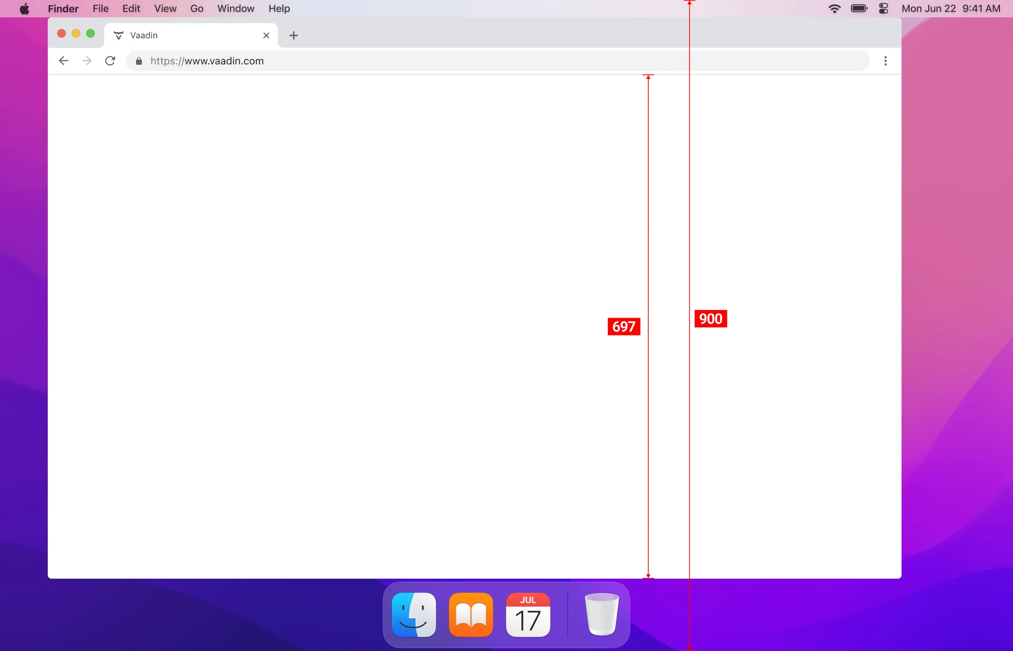Open Calendar from the Dock
Image resolution: width=1013 pixels, height=651 pixels.
(528, 614)
